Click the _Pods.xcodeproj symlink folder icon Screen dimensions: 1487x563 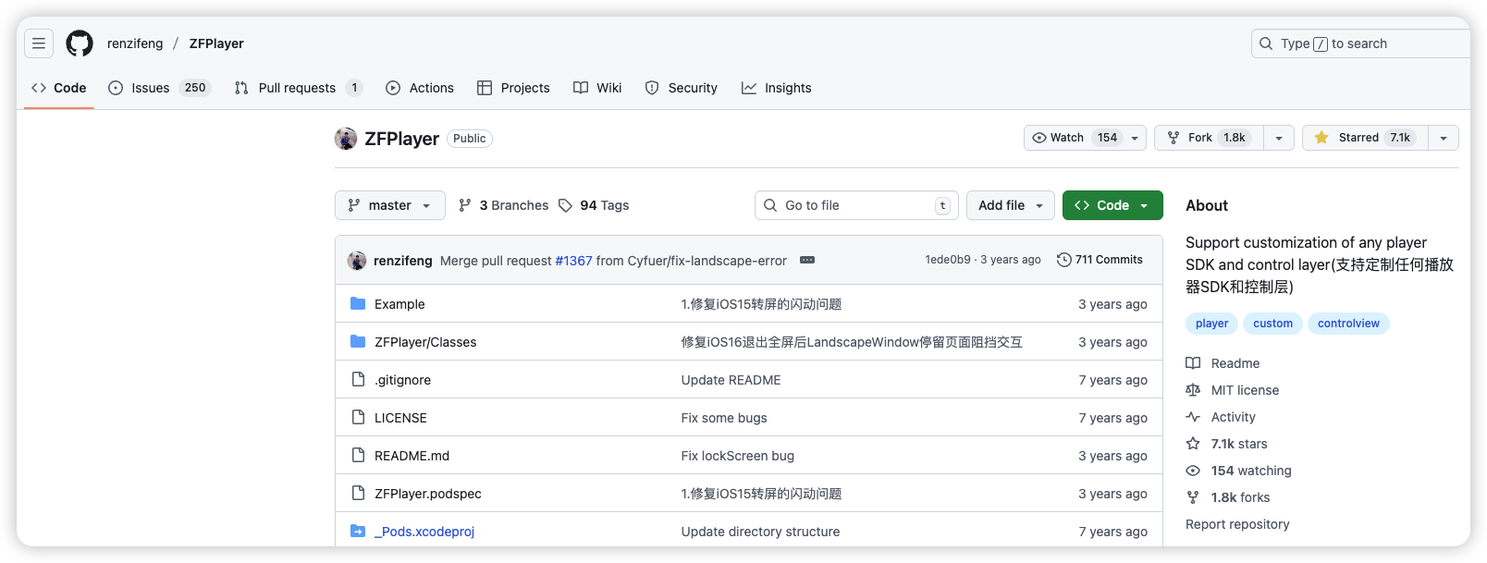pyautogui.click(x=358, y=531)
